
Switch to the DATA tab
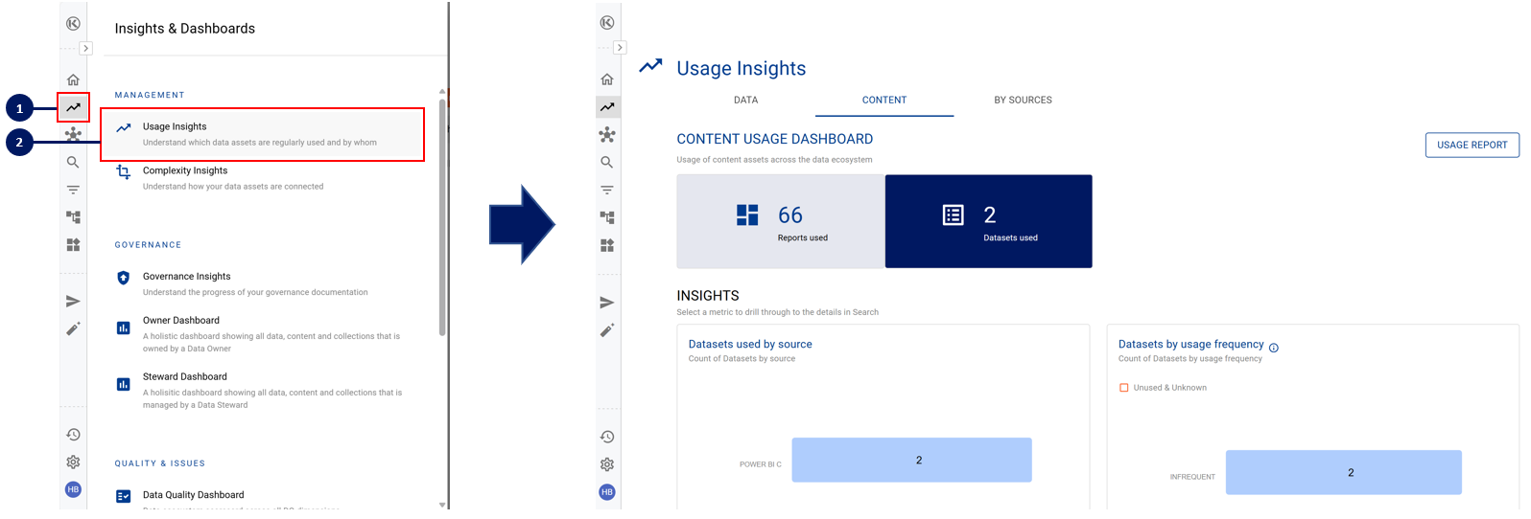(x=745, y=100)
